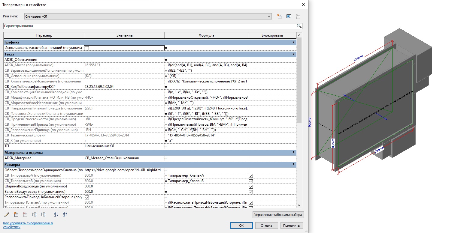The image size is (470, 233).
Task: Move parameter up with arrow icon
Action: [34, 214]
